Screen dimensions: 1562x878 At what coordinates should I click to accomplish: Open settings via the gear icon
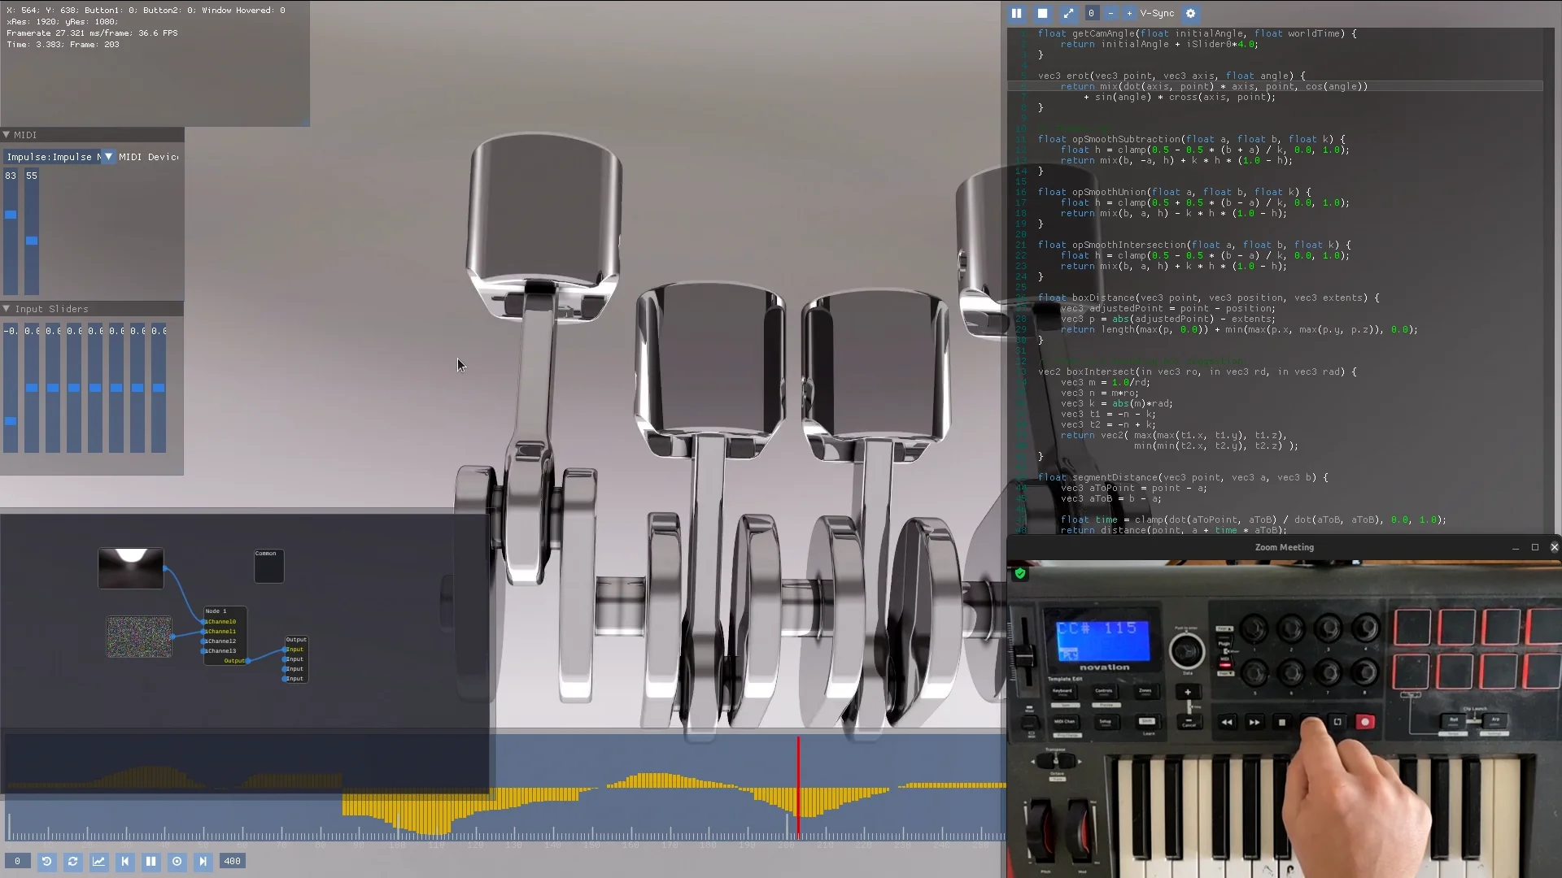click(1191, 13)
